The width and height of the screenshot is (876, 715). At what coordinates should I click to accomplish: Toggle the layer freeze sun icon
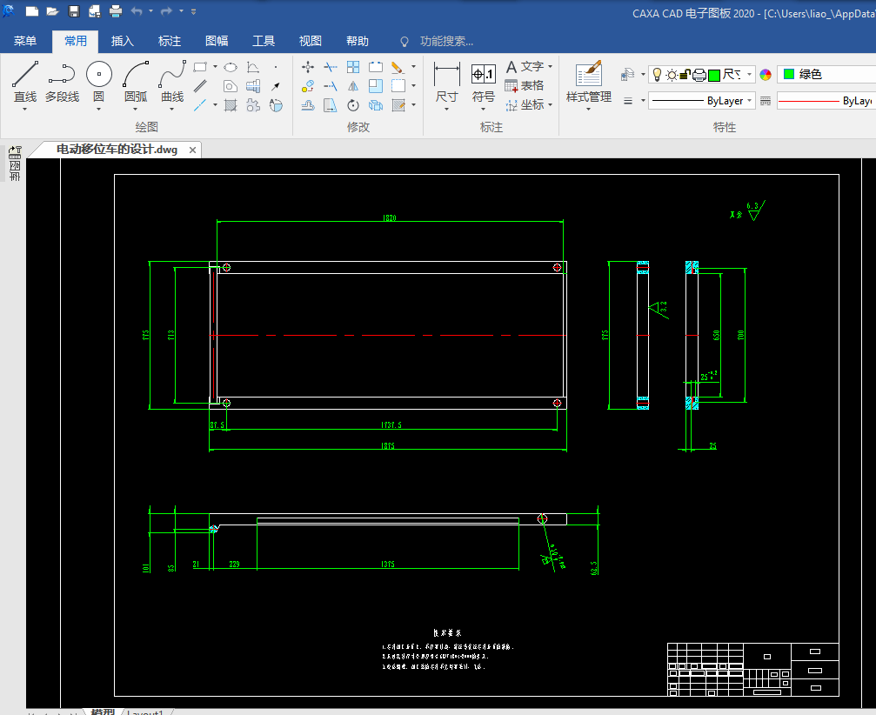(x=672, y=75)
